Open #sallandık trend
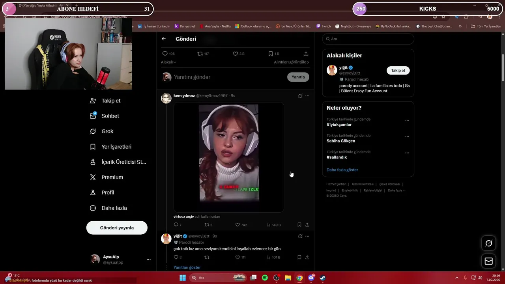The width and height of the screenshot is (505, 284). pyautogui.click(x=337, y=157)
